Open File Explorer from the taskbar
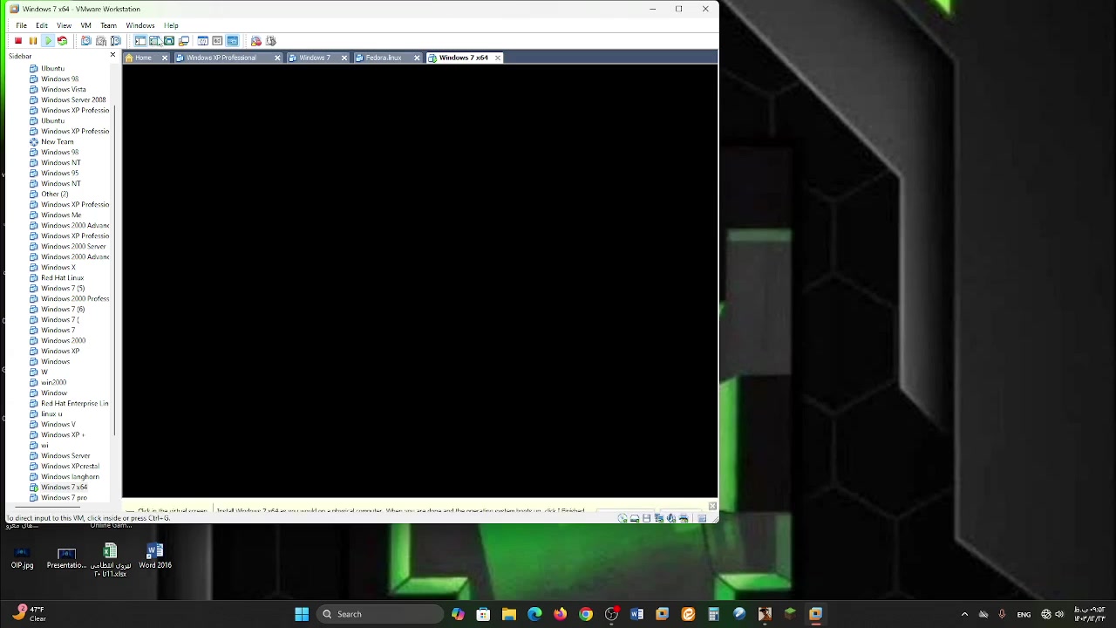The width and height of the screenshot is (1116, 628). coord(509,614)
